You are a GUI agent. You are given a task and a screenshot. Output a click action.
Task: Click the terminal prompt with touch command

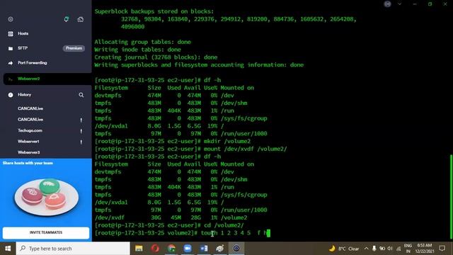(x=183, y=233)
